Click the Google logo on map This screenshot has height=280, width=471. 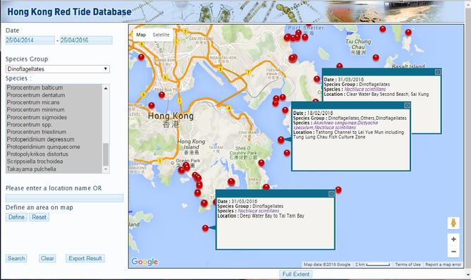pos(145,262)
